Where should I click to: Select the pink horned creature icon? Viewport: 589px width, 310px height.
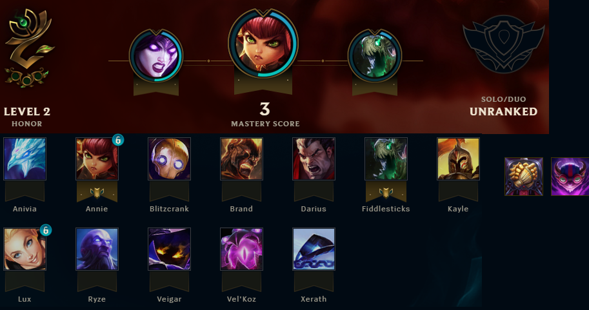pyautogui.click(x=570, y=177)
